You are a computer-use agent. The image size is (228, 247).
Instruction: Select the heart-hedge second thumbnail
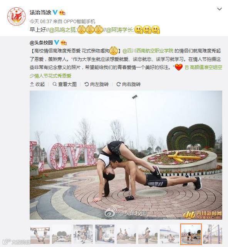click(x=62, y=234)
